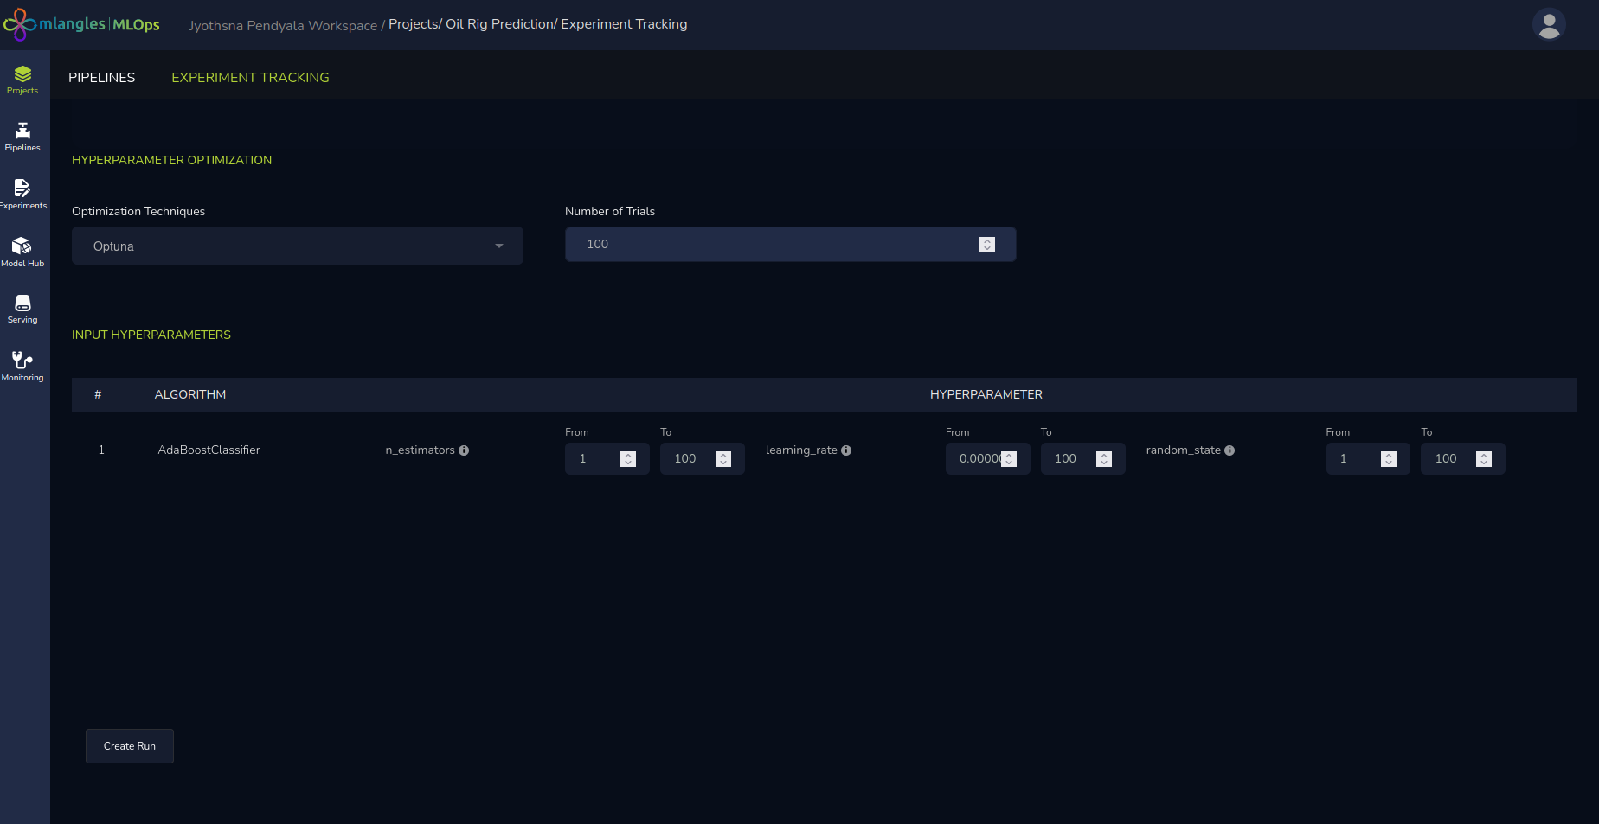Image resolution: width=1599 pixels, height=824 pixels.
Task: Click the Projects breadcrumb link
Action: (x=414, y=24)
